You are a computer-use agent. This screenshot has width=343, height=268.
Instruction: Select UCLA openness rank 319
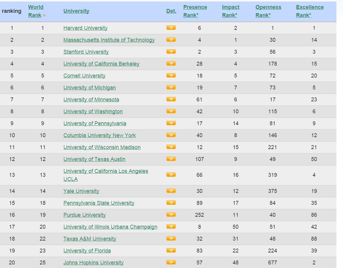coord(273,175)
